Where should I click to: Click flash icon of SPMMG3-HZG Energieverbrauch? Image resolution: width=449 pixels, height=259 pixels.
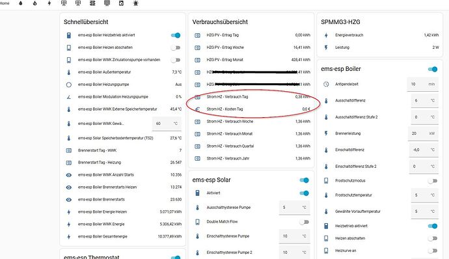tap(326, 35)
